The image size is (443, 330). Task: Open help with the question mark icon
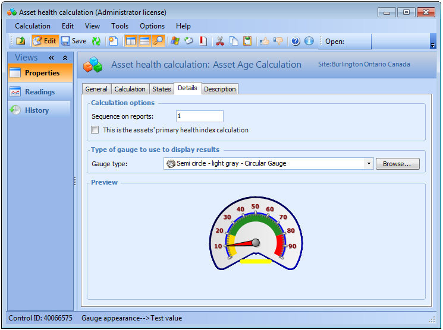point(296,42)
